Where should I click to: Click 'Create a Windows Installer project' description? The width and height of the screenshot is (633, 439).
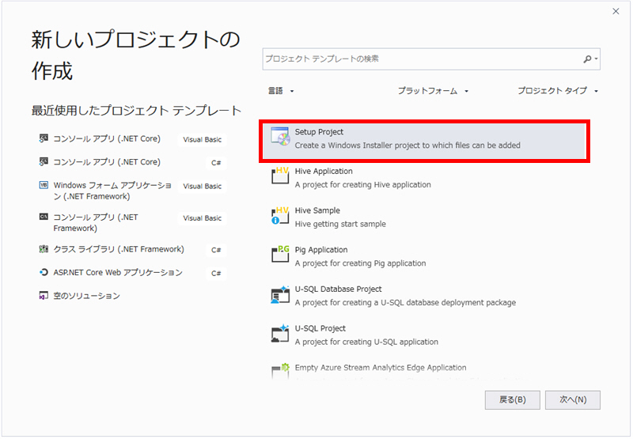click(407, 146)
